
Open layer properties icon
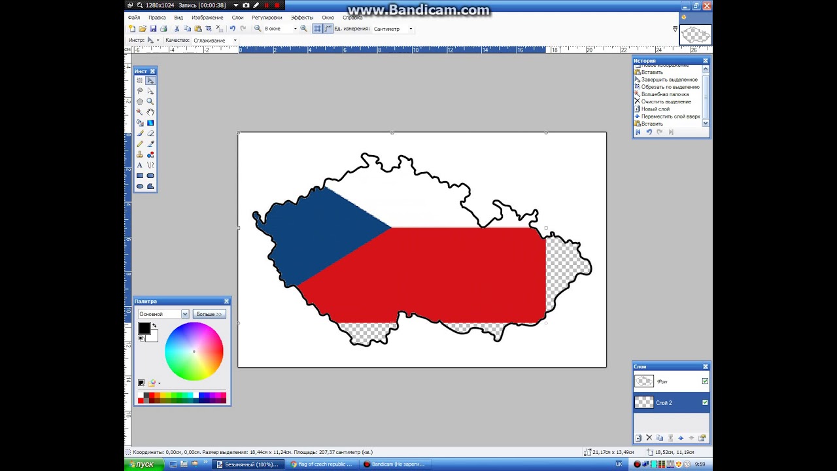coord(702,438)
